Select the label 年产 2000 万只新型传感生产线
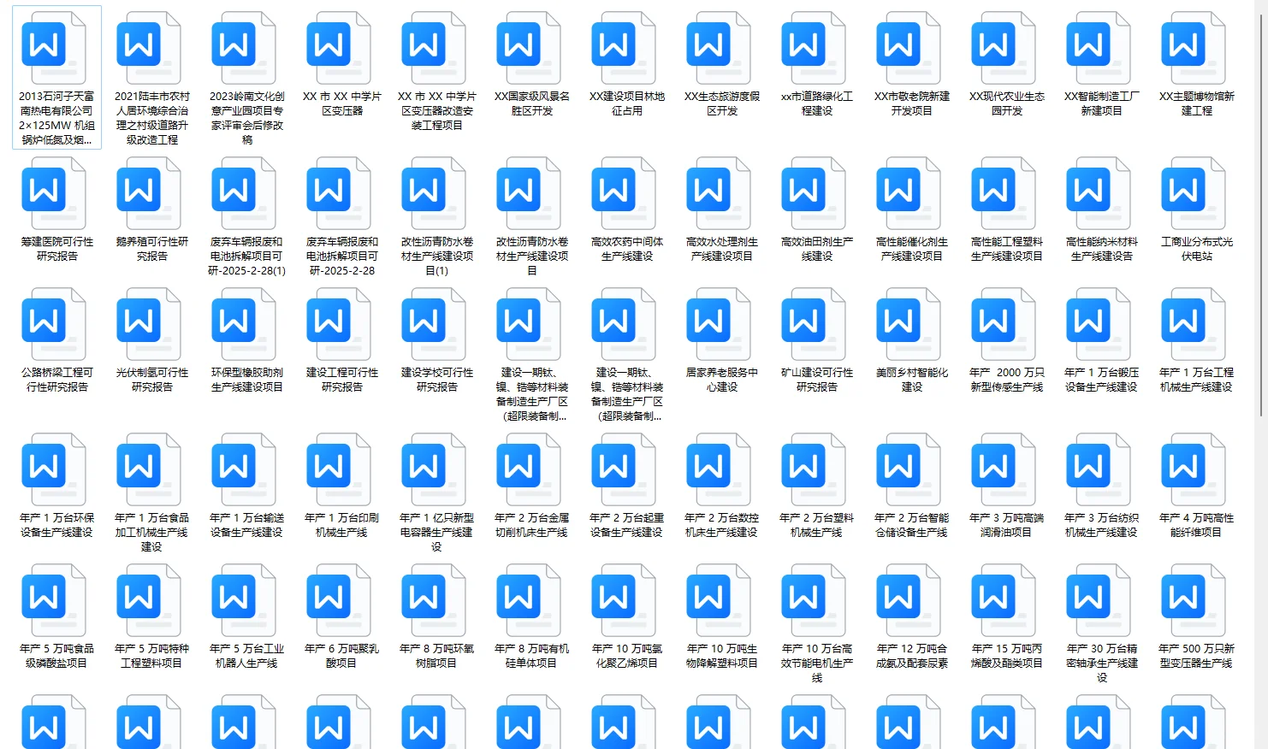 tap(1007, 380)
